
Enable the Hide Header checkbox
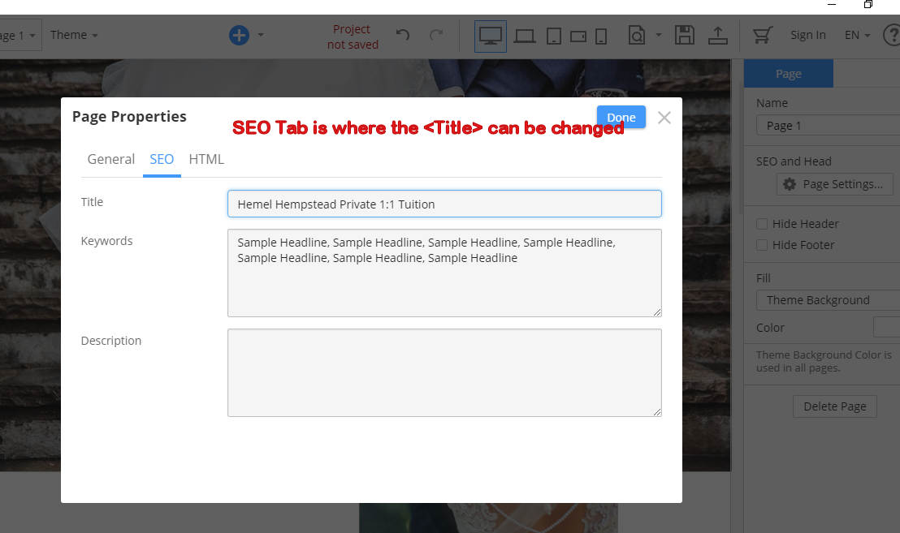coord(762,224)
